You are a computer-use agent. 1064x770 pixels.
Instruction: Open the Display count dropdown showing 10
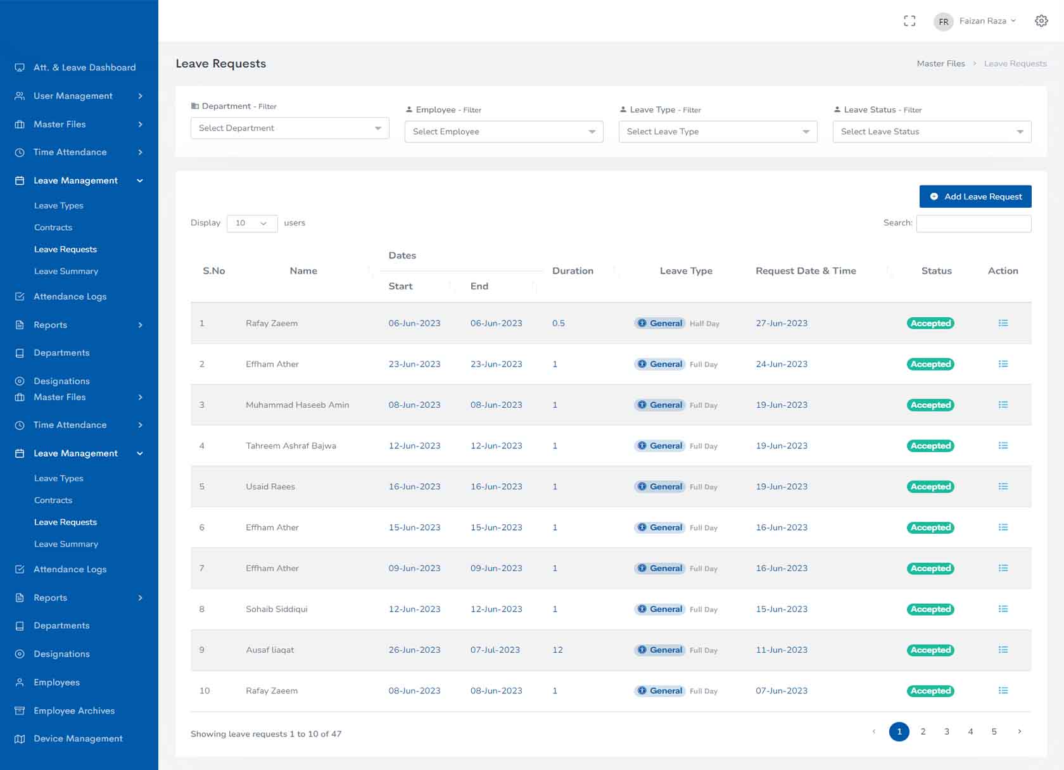pos(252,223)
